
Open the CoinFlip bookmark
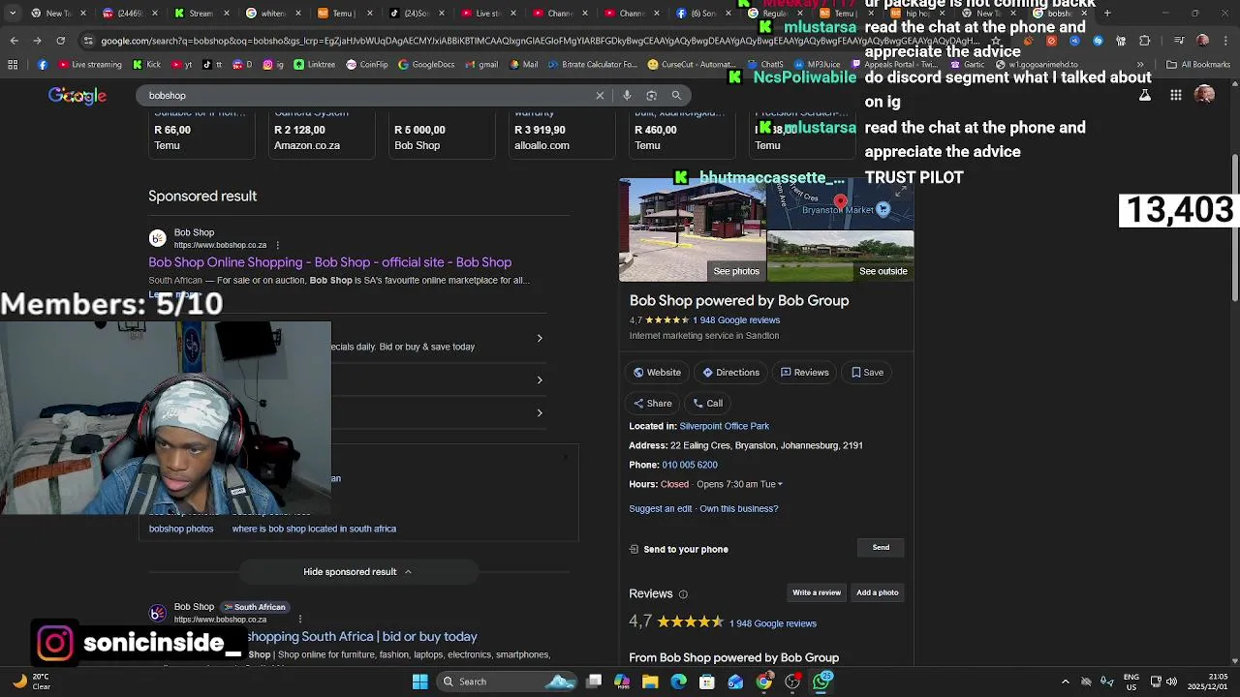(x=365, y=65)
